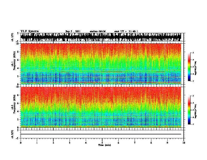Click the "-7" label on ch.2 color scale
The width and height of the screenshot is (207, 160).
coord(193,124)
